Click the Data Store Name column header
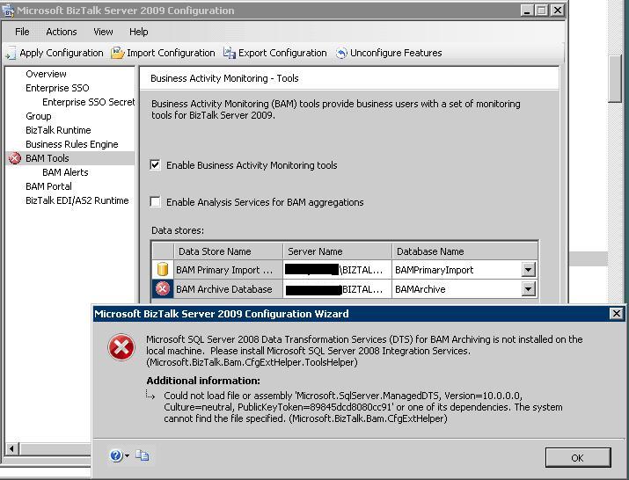This screenshot has height=480, width=629. (228, 251)
